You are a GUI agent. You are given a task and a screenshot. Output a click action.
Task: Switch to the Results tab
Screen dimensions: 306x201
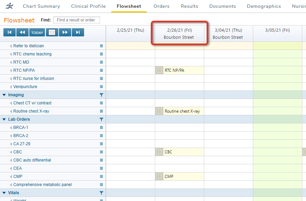coord(189,6)
